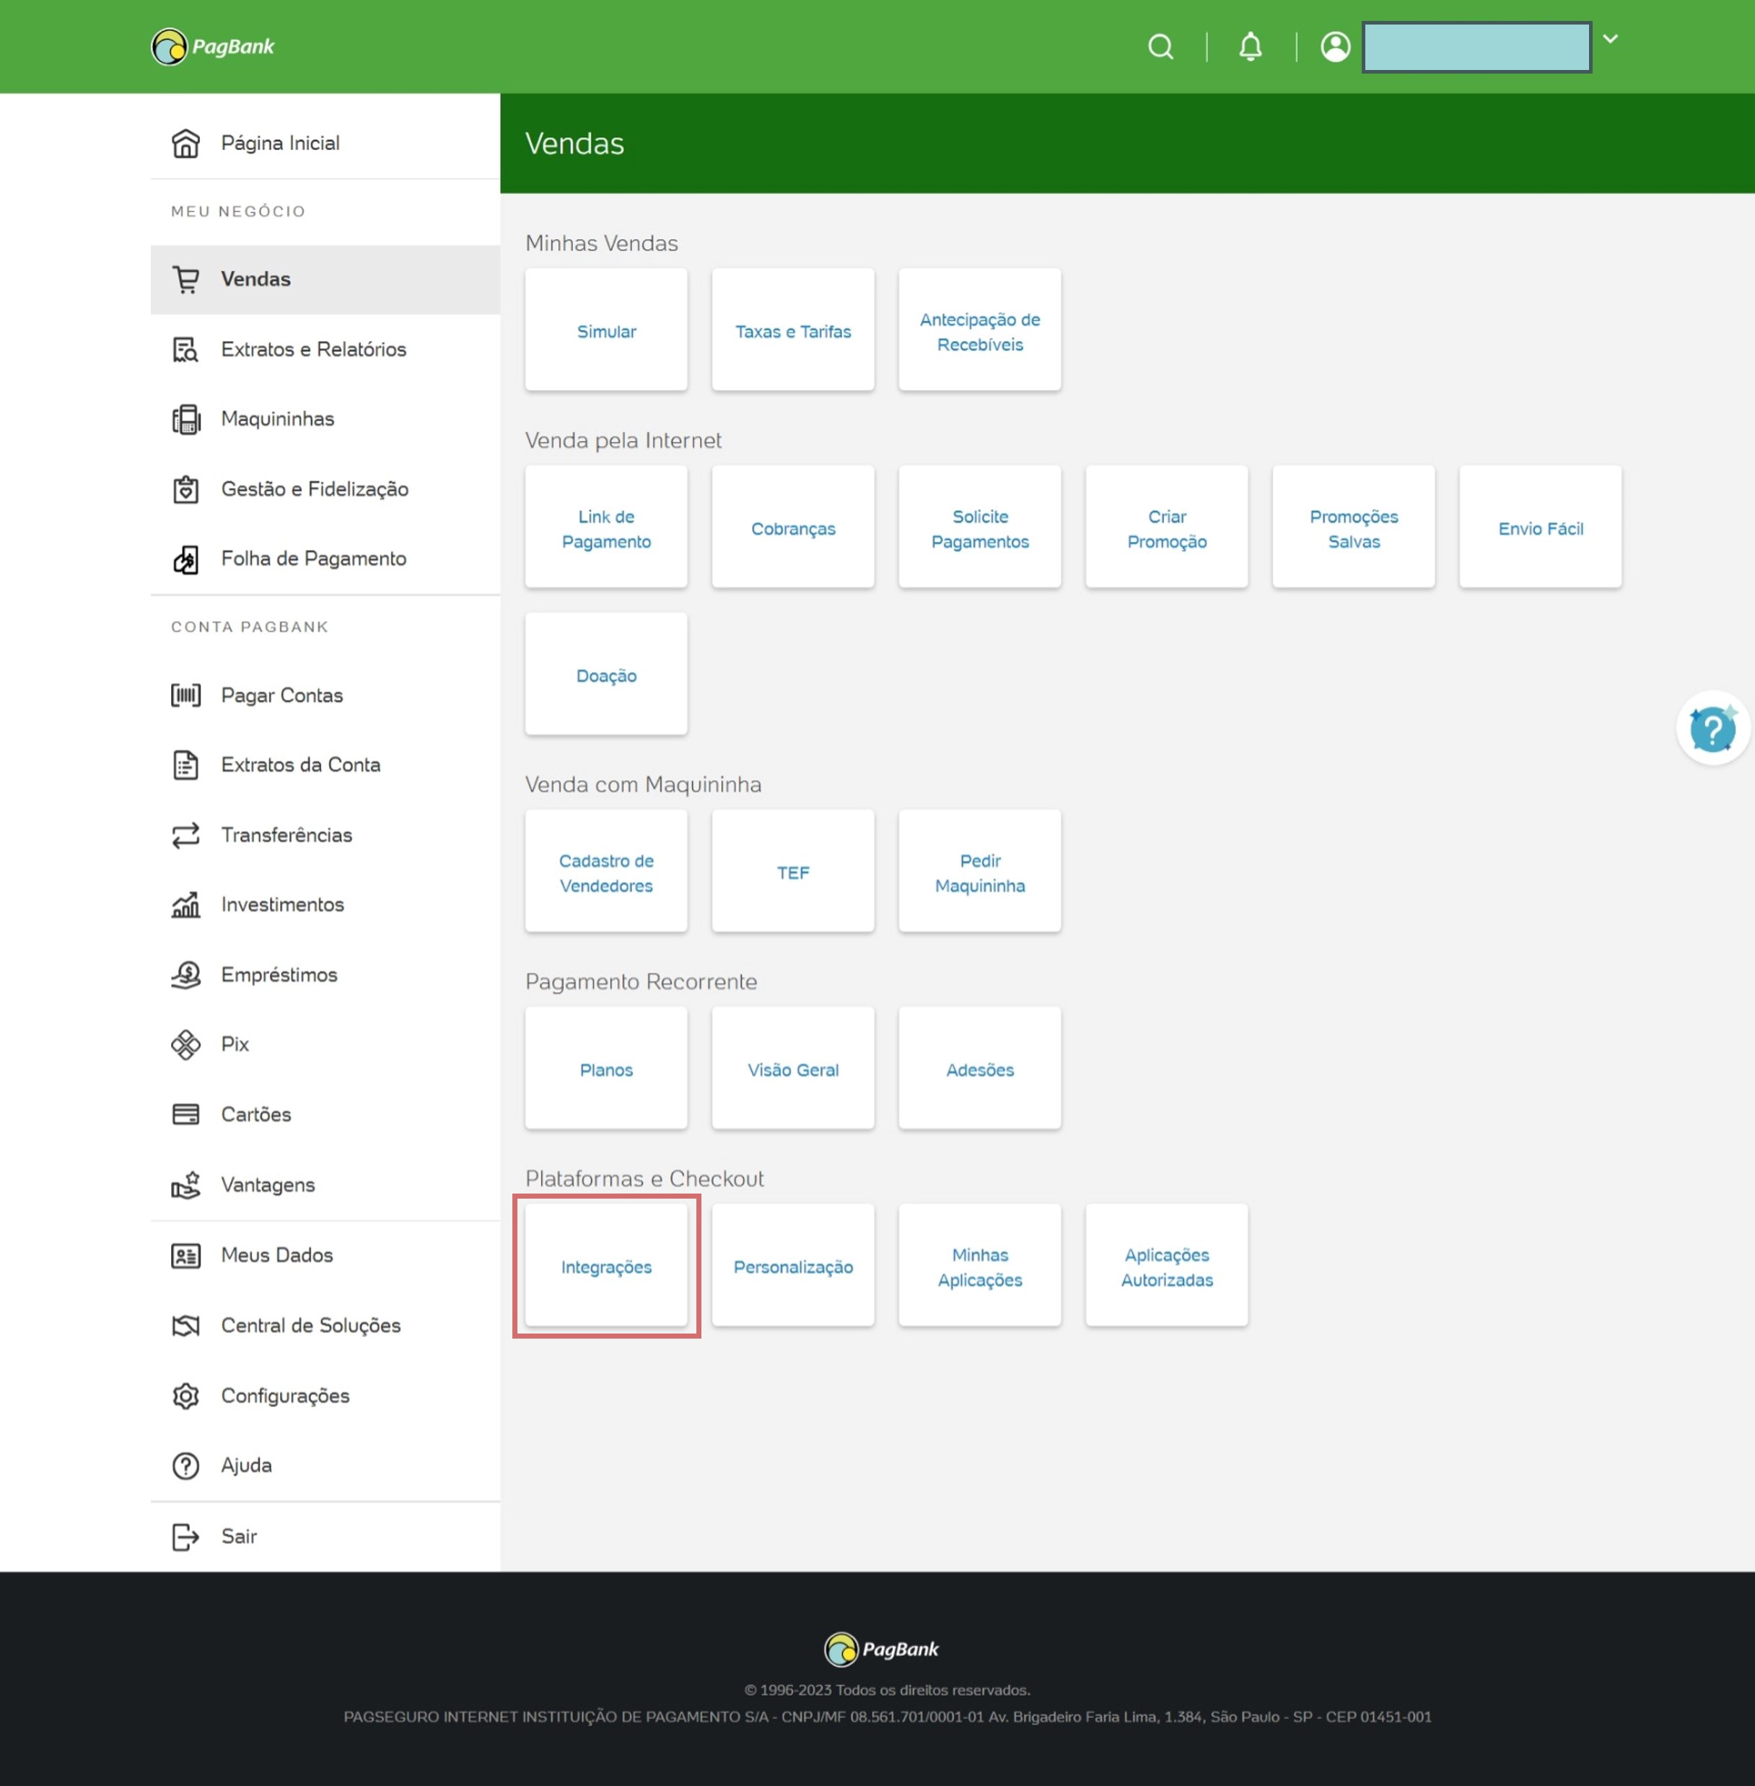Image resolution: width=1755 pixels, height=1786 pixels.
Task: Open the Integrações card
Action: click(606, 1266)
